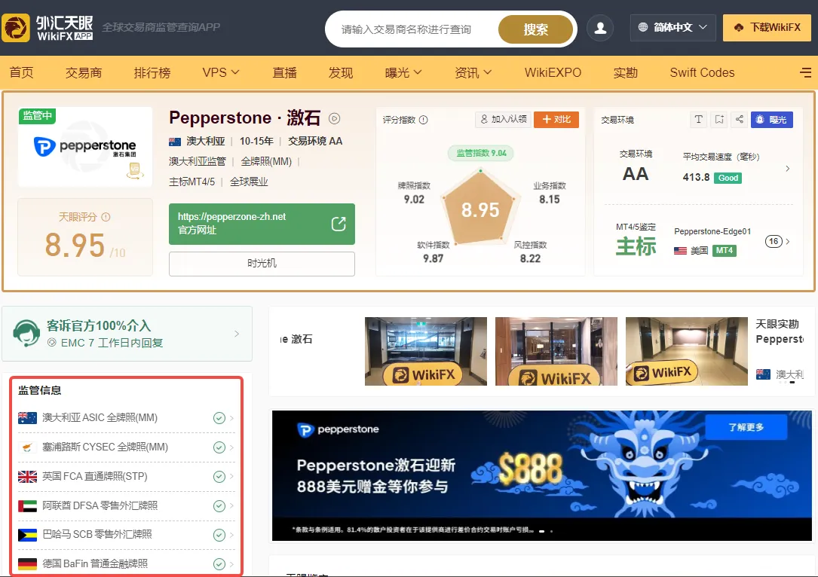Click the info icon beside 天眼评分
The height and width of the screenshot is (577, 818).
click(x=106, y=217)
